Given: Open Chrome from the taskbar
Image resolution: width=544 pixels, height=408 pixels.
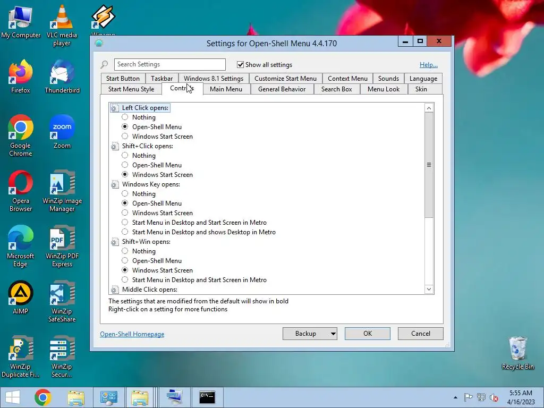Looking at the screenshot, I should (x=43, y=397).
